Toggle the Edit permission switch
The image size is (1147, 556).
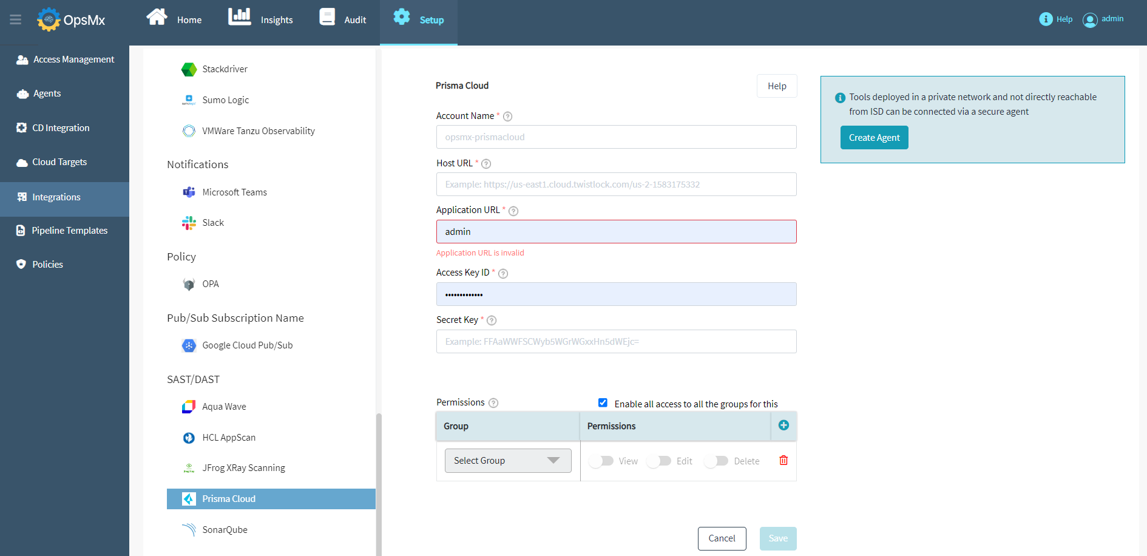(x=659, y=461)
